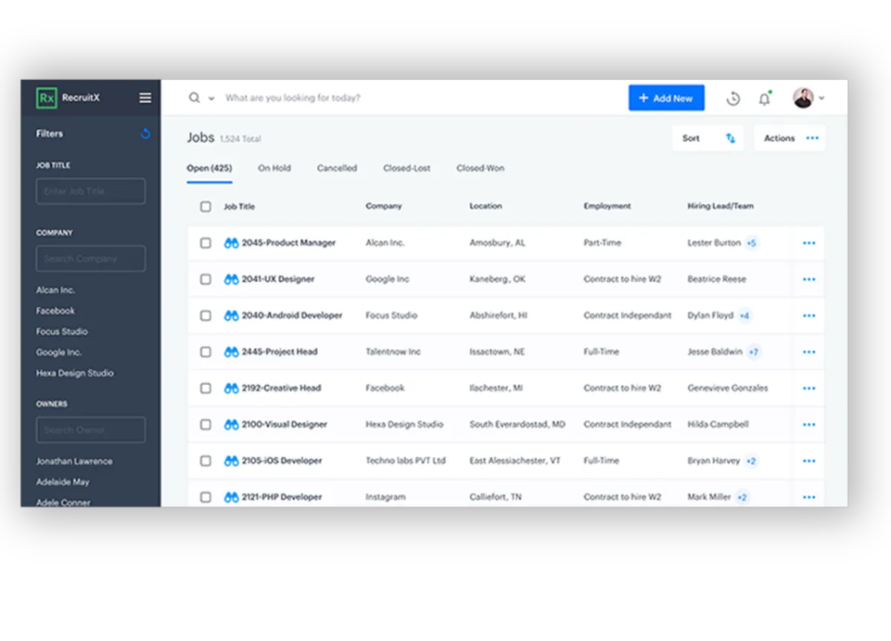Viewport: 891px width, 641px height.
Task: Check the 2040-Android Developer row checkbox
Action: click(206, 315)
